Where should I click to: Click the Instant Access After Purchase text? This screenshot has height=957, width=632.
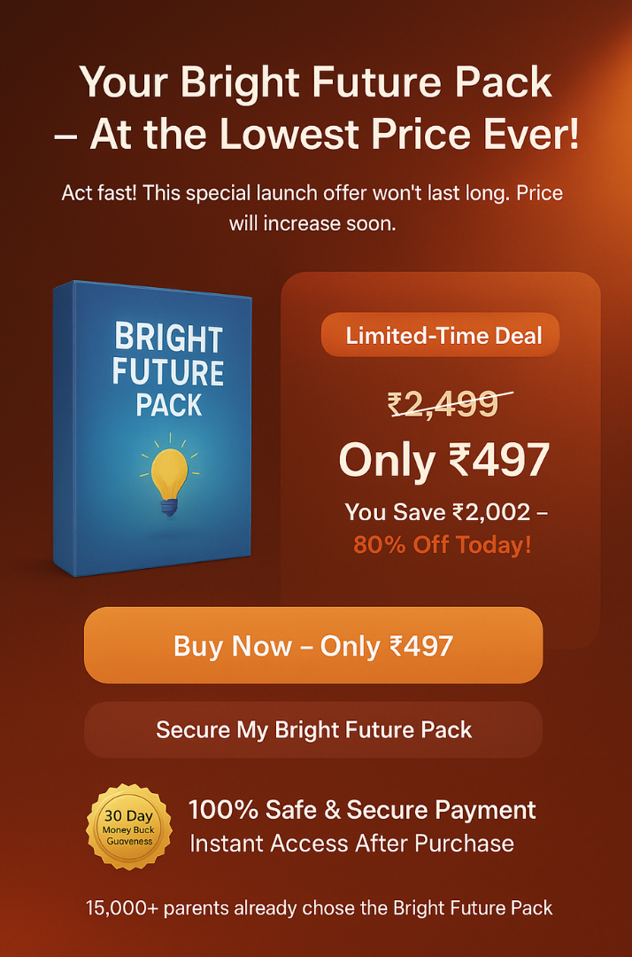click(351, 843)
